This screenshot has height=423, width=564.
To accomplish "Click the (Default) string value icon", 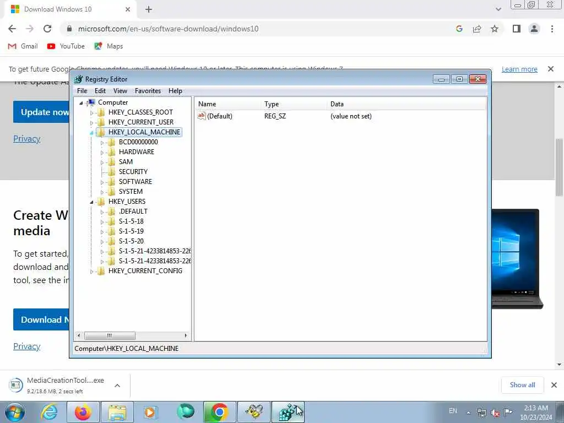I will tap(202, 116).
